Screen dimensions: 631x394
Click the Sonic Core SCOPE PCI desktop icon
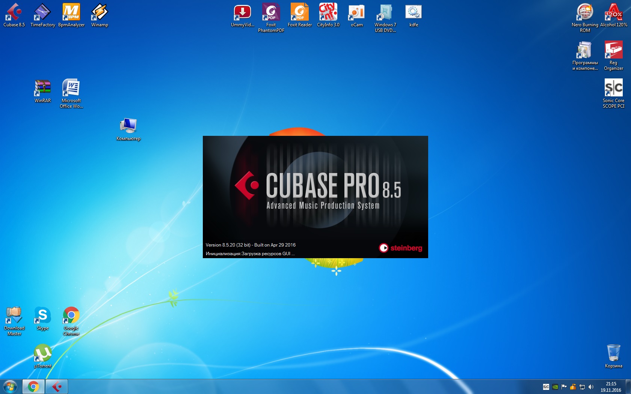(x=614, y=93)
